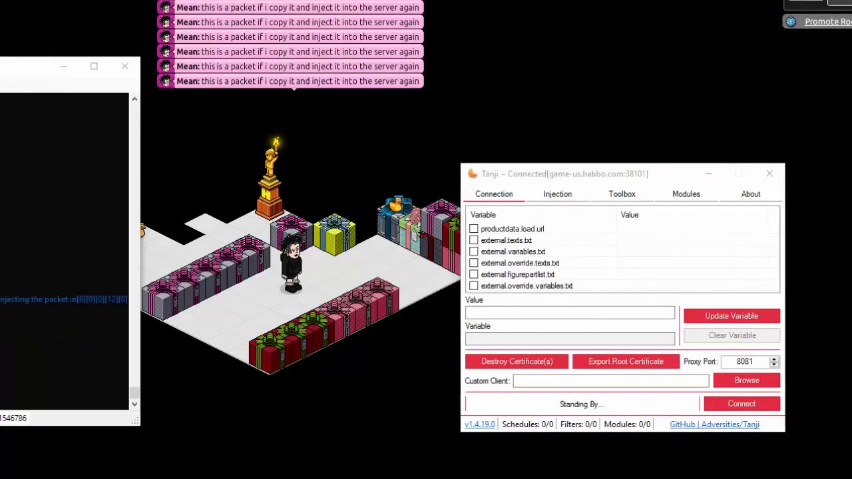852x479 pixels.
Task: Click Mean's avatar icon in top chat bubble
Action: (x=166, y=7)
